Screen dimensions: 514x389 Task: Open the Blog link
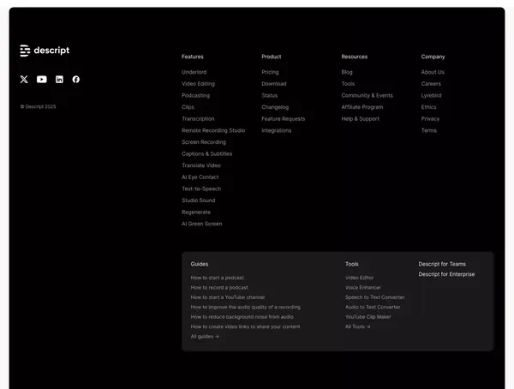[x=347, y=72]
